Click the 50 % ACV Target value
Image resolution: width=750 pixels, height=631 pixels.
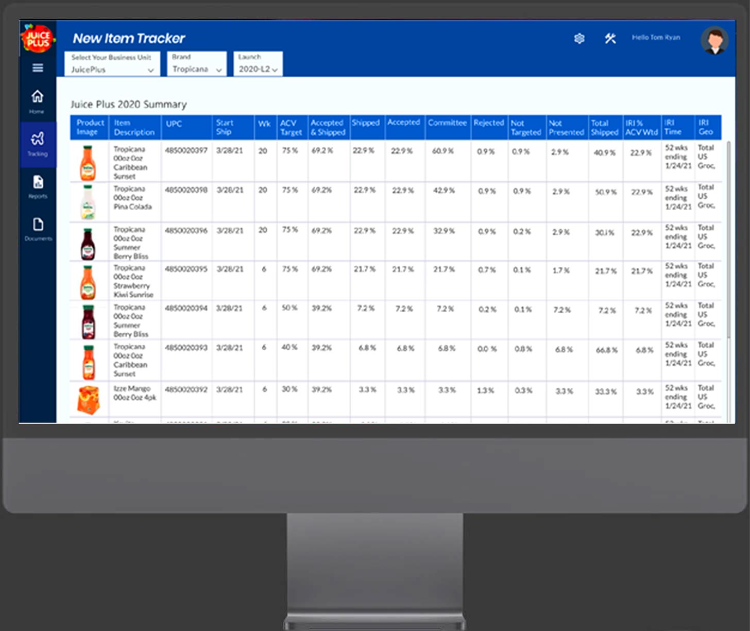(289, 308)
